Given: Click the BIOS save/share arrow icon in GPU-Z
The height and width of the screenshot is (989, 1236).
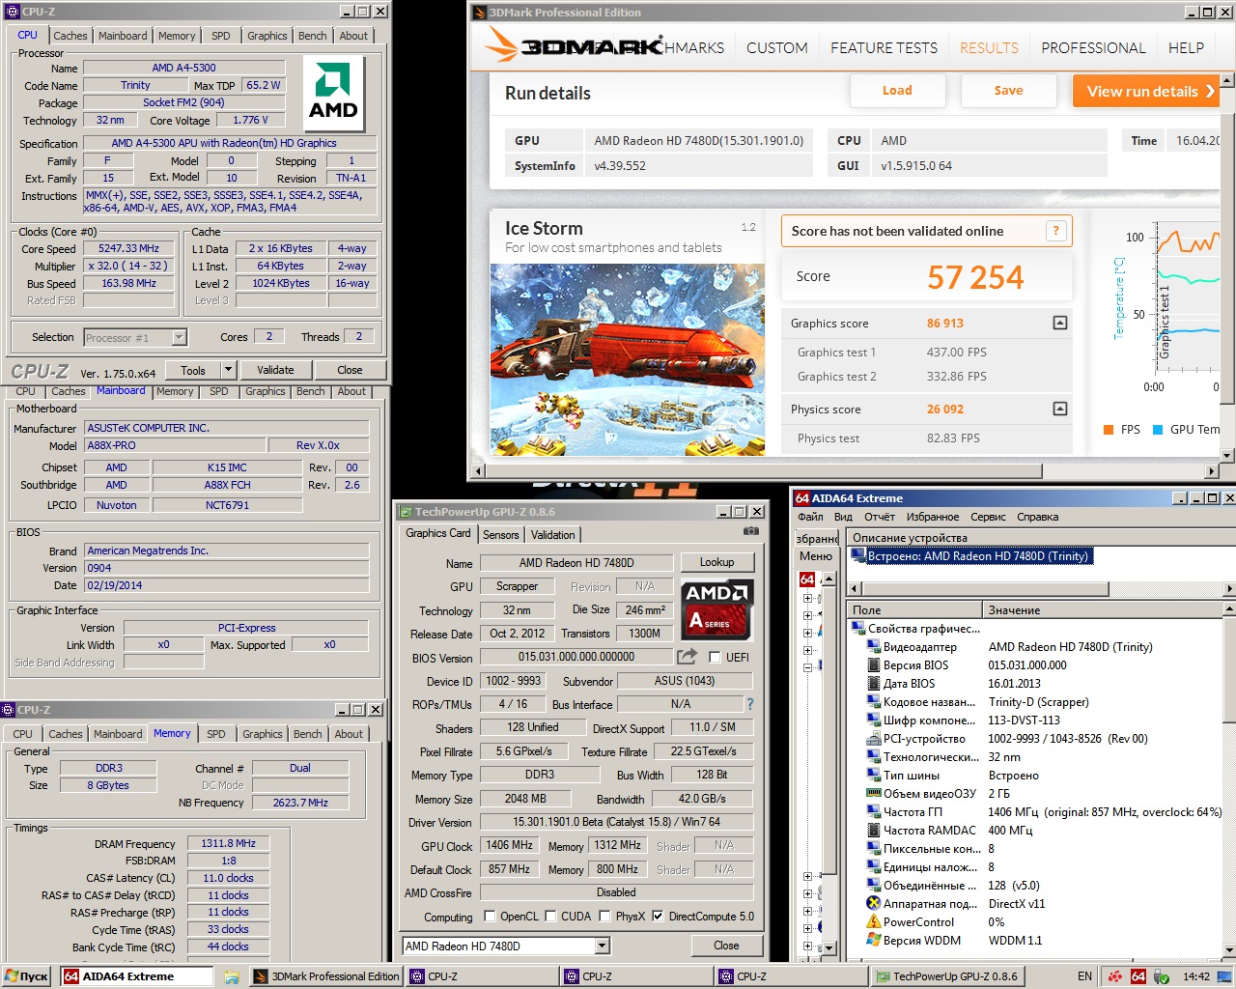Looking at the screenshot, I should click(687, 657).
